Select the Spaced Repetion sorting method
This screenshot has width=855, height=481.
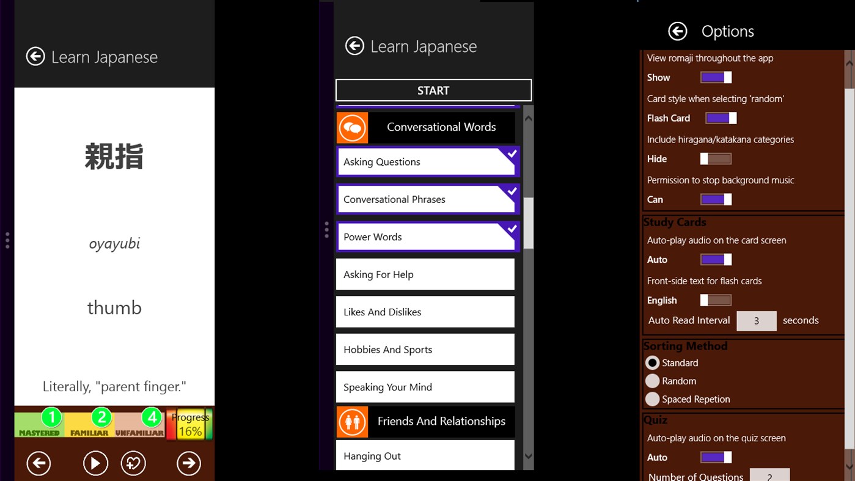652,399
